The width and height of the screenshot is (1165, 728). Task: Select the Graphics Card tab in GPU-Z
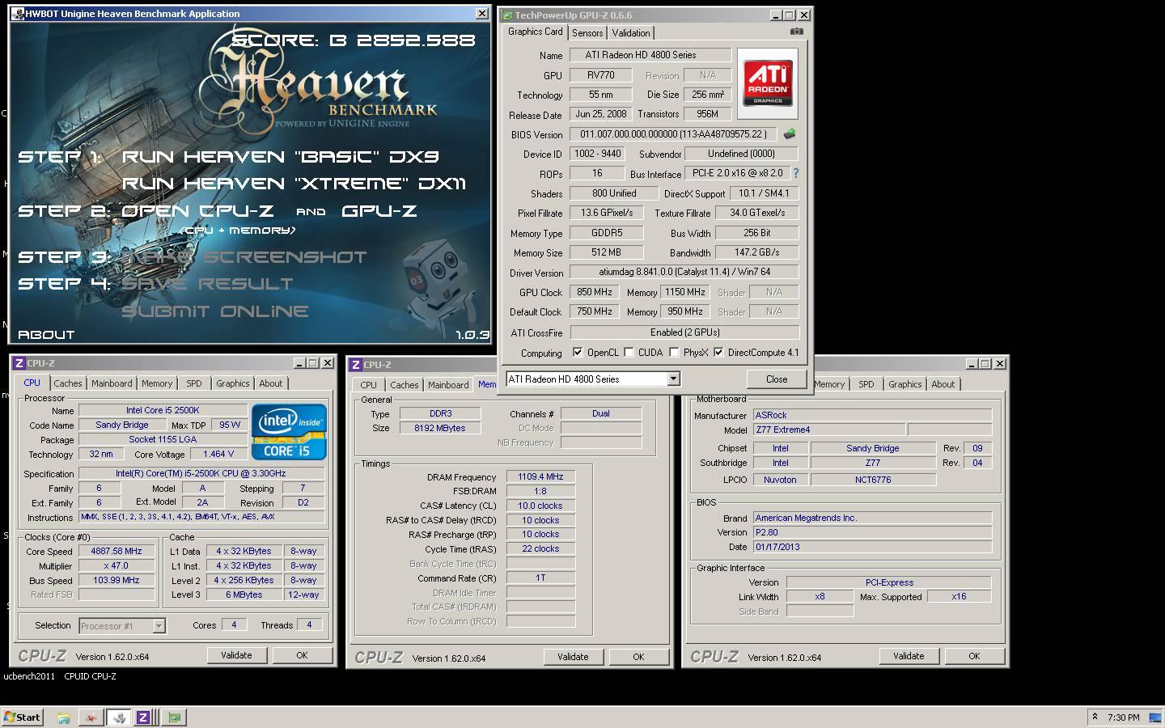tap(535, 32)
